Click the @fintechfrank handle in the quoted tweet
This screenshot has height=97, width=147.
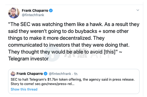pyautogui.click(x=60, y=74)
